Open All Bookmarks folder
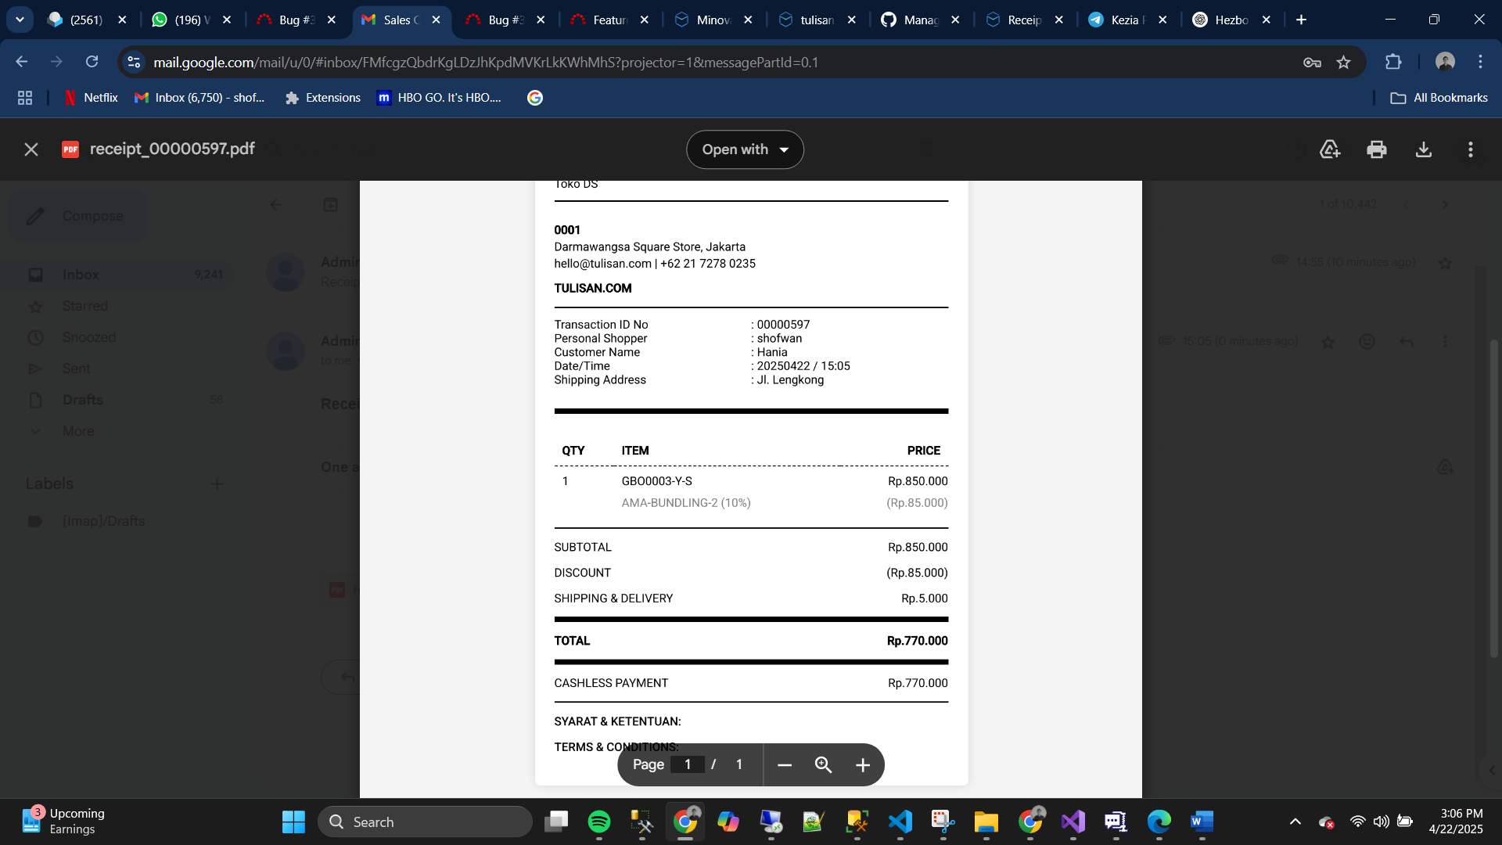Image resolution: width=1502 pixels, height=845 pixels. pyautogui.click(x=1439, y=98)
